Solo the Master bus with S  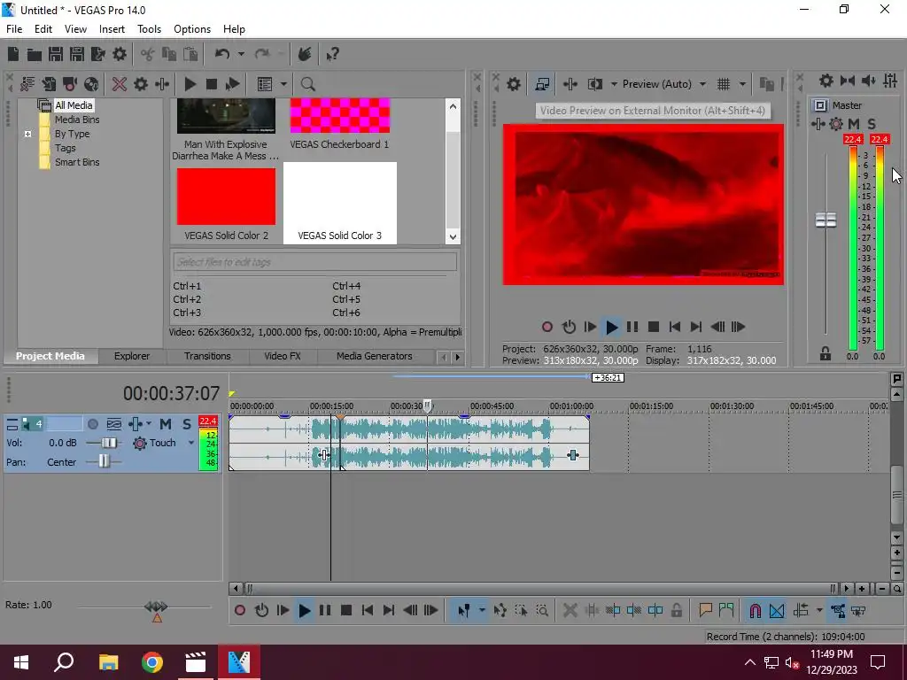(x=872, y=124)
